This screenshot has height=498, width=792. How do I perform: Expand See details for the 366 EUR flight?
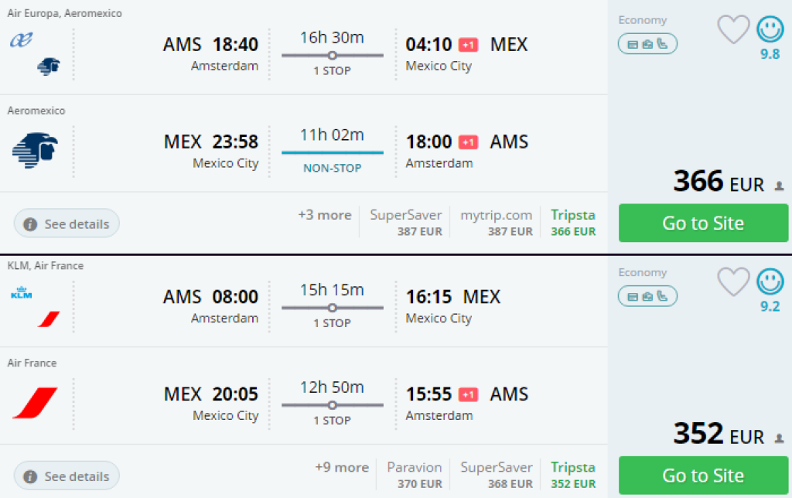coord(67,223)
